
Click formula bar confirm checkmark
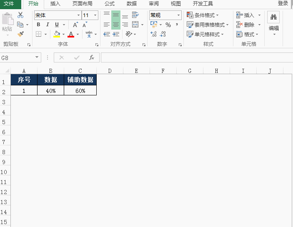[77, 57]
